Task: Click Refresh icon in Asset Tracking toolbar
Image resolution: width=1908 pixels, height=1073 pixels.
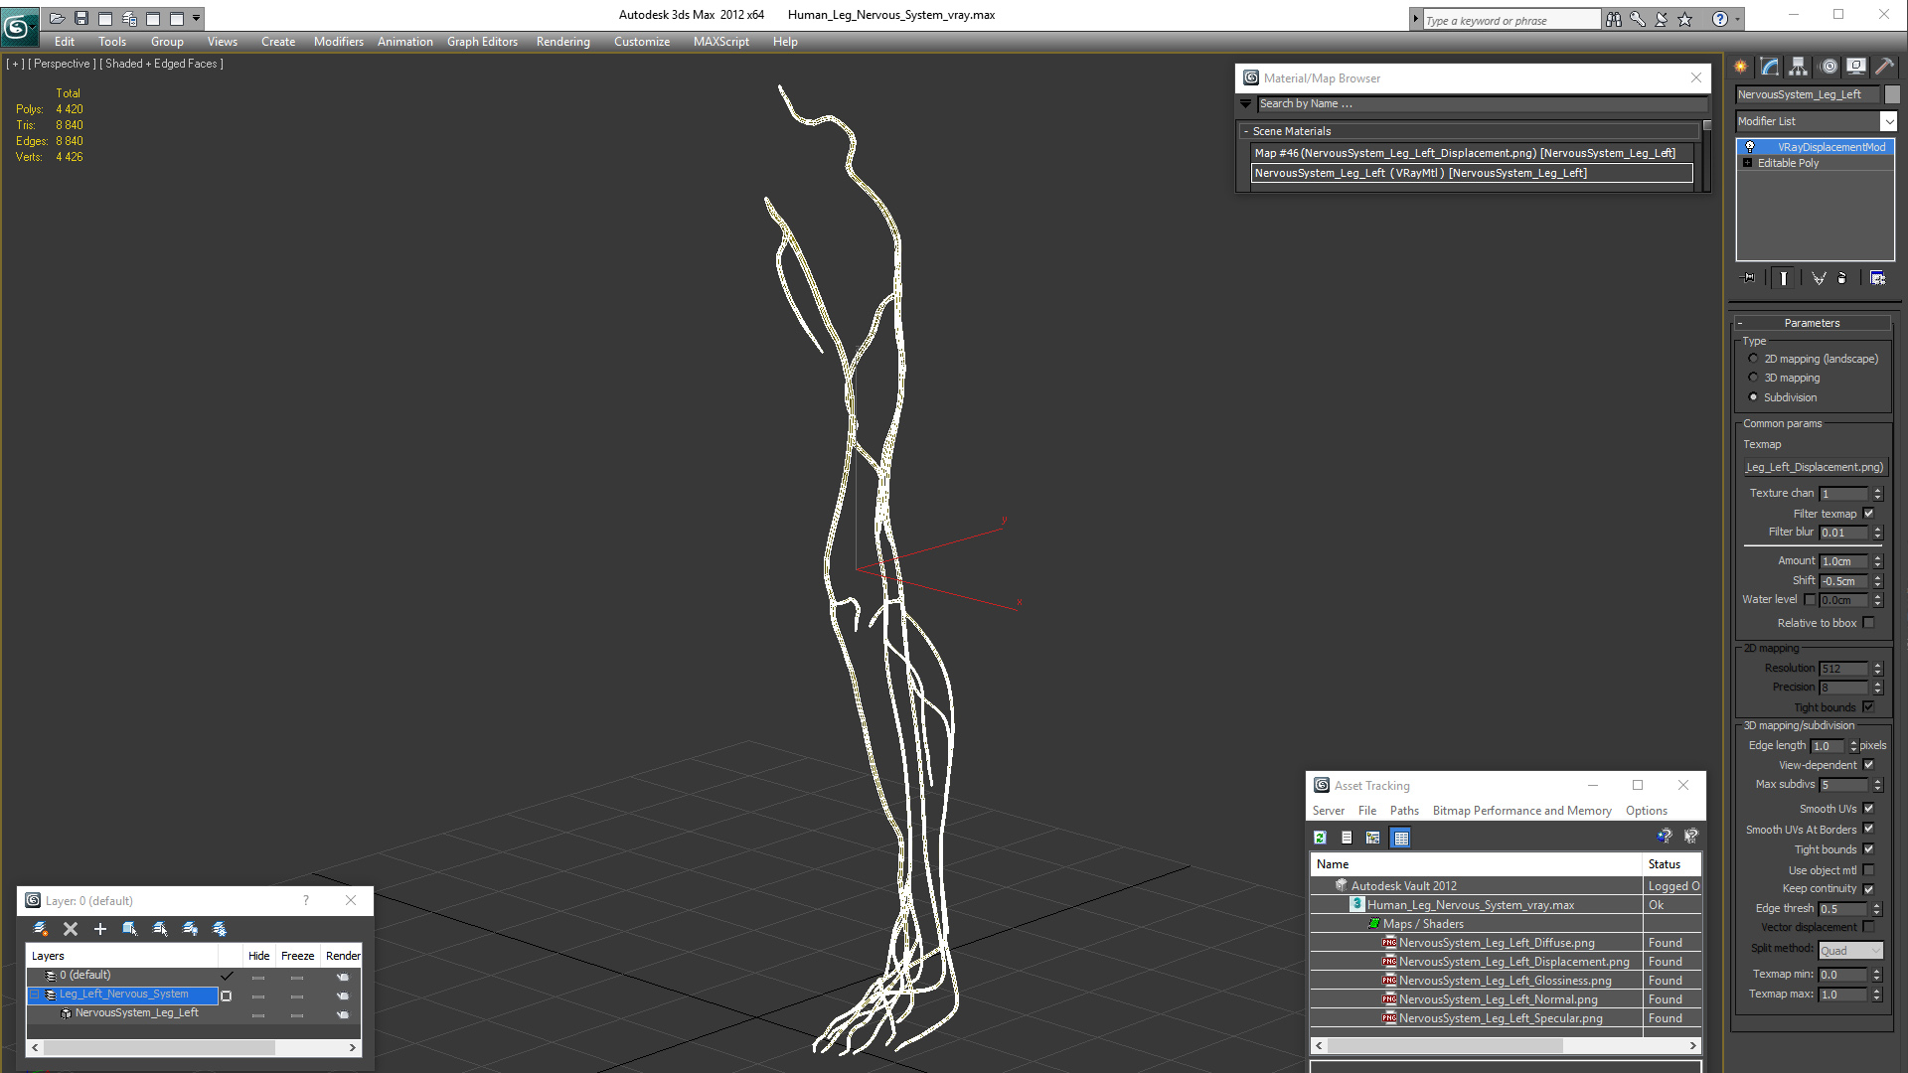Action: [1320, 838]
